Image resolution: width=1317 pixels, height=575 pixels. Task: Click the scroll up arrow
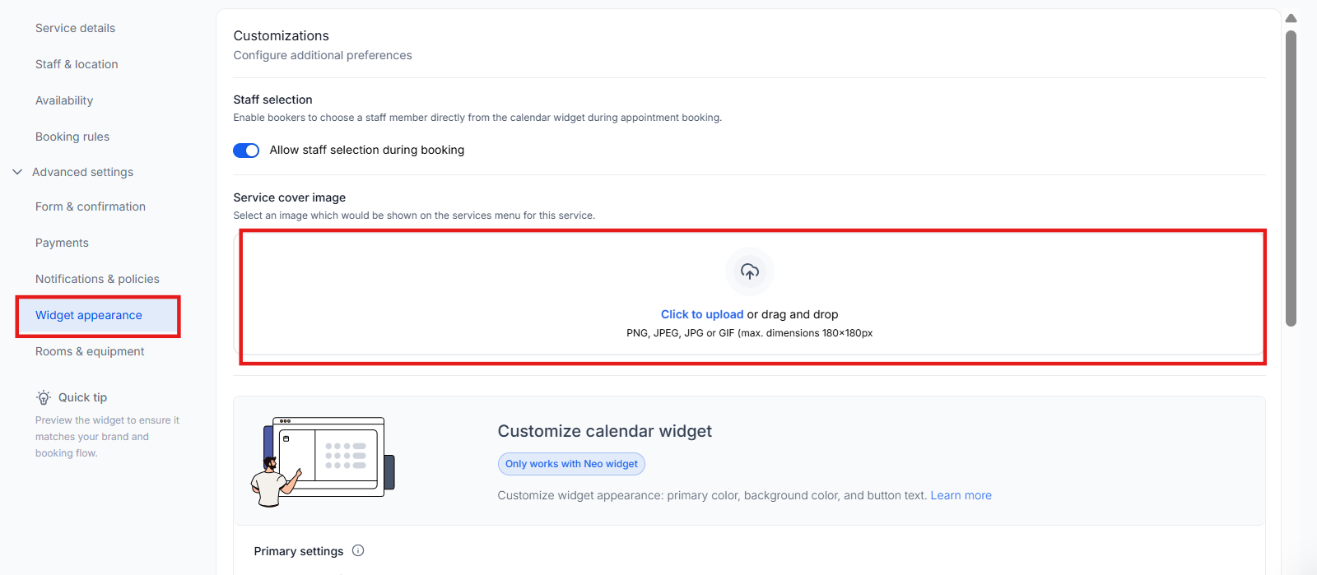(1291, 18)
